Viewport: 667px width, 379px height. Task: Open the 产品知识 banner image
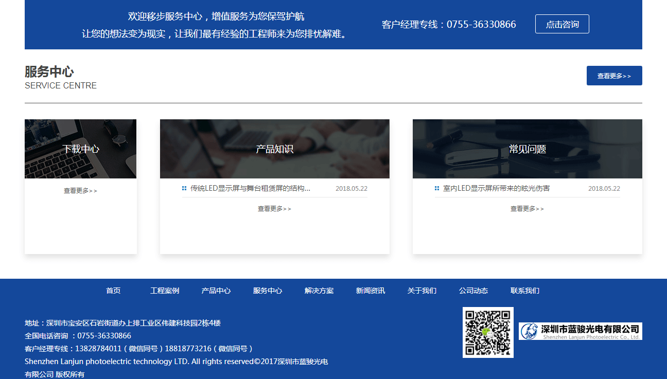(x=274, y=149)
